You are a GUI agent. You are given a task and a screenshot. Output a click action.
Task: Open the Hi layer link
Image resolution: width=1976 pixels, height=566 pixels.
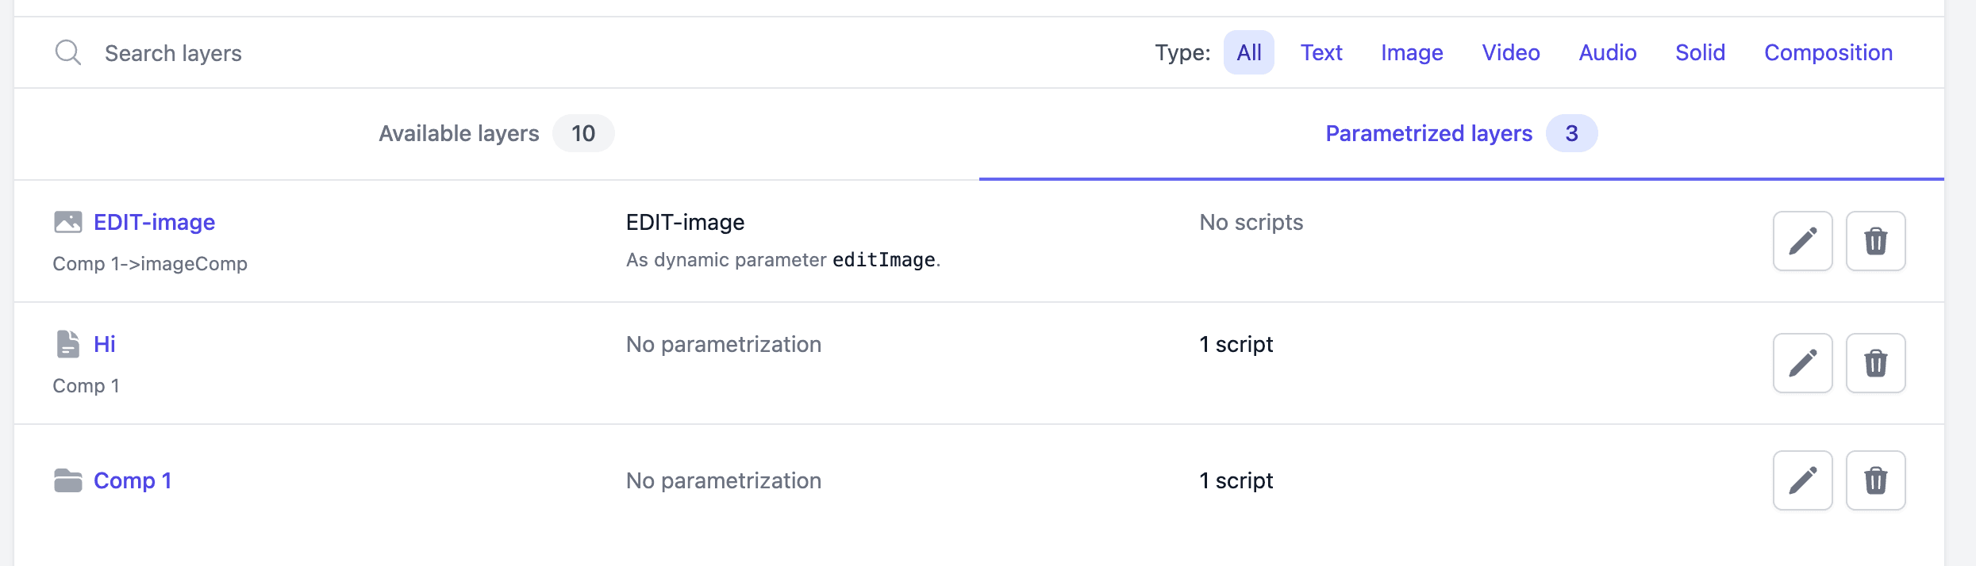[x=105, y=344]
